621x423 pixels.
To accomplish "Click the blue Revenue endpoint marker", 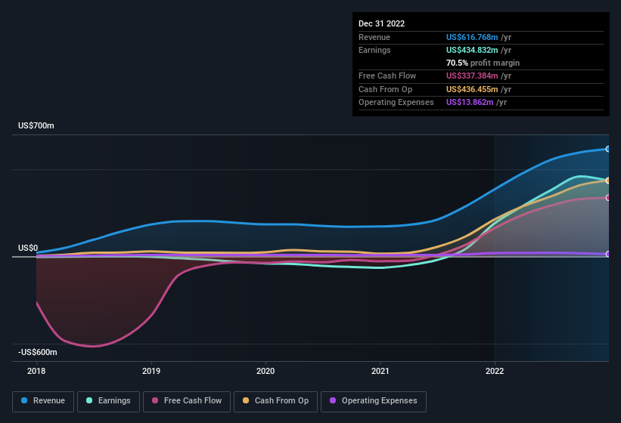I will tap(608, 149).
